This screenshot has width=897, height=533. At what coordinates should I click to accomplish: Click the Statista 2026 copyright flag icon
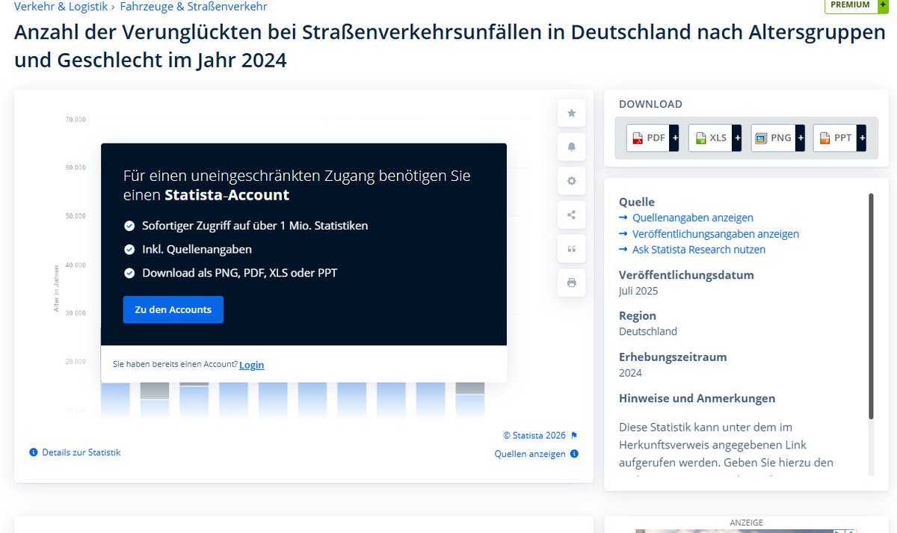coord(574,435)
